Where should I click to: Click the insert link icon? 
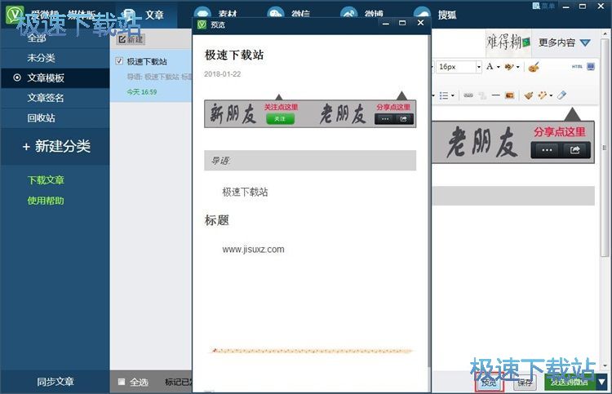[468, 95]
